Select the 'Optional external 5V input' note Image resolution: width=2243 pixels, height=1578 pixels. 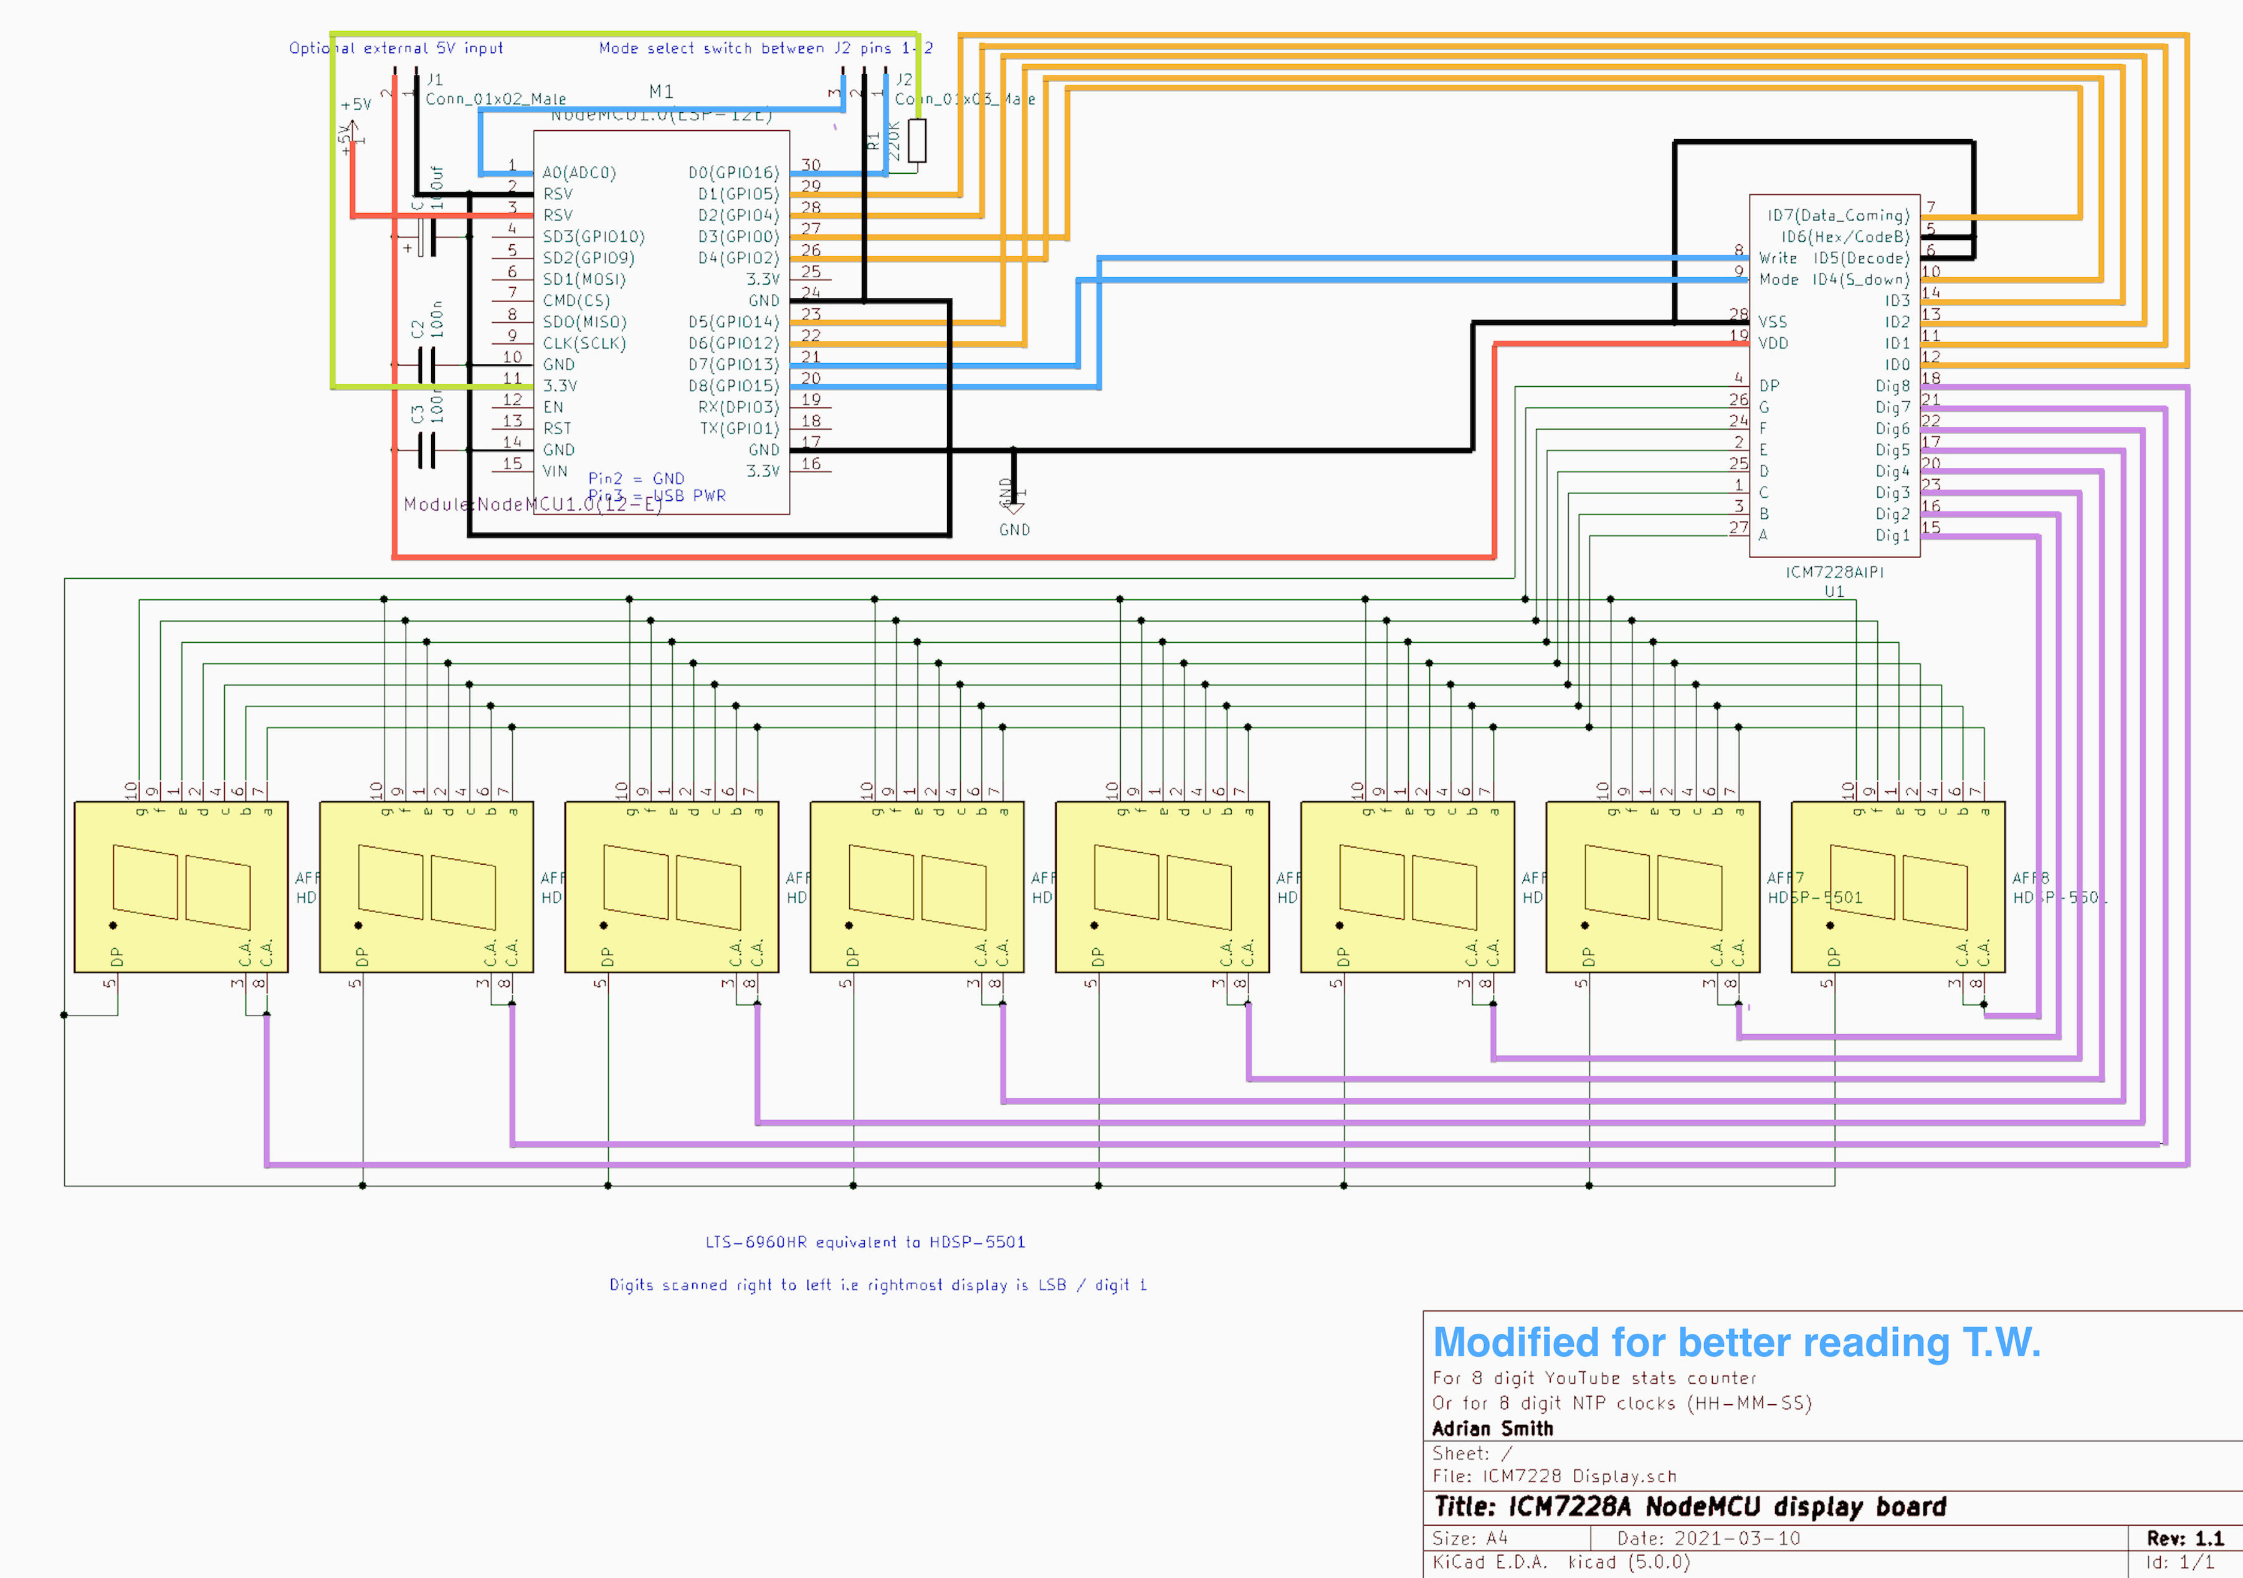(396, 48)
